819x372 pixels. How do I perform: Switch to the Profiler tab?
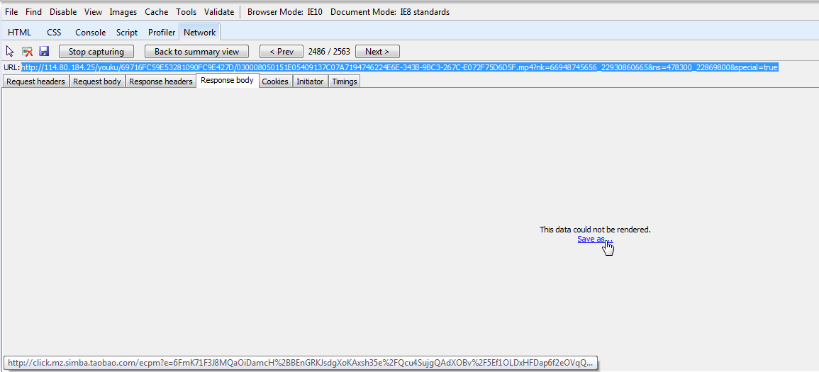162,33
